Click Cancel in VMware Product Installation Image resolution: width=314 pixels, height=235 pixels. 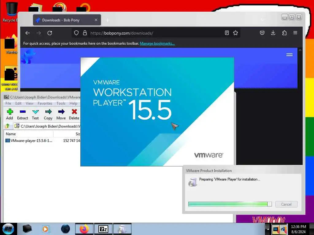286,204
